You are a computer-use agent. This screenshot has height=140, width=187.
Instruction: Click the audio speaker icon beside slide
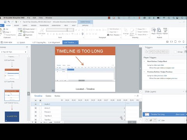click(53, 91)
